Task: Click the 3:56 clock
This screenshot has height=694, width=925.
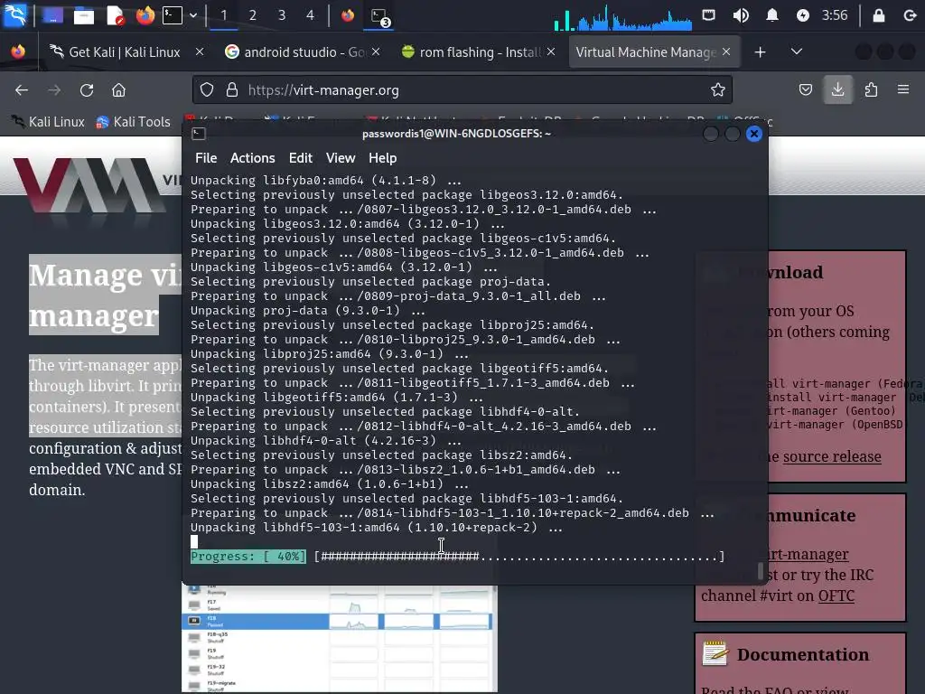Action: (834, 15)
